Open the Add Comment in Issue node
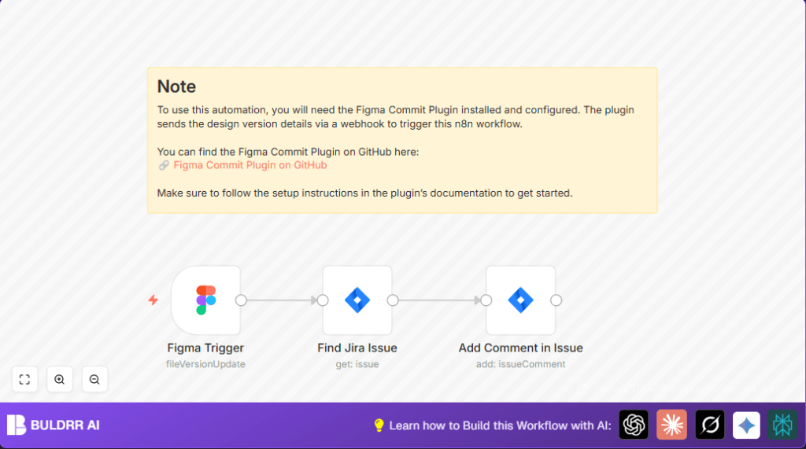The width and height of the screenshot is (806, 449). [x=521, y=300]
